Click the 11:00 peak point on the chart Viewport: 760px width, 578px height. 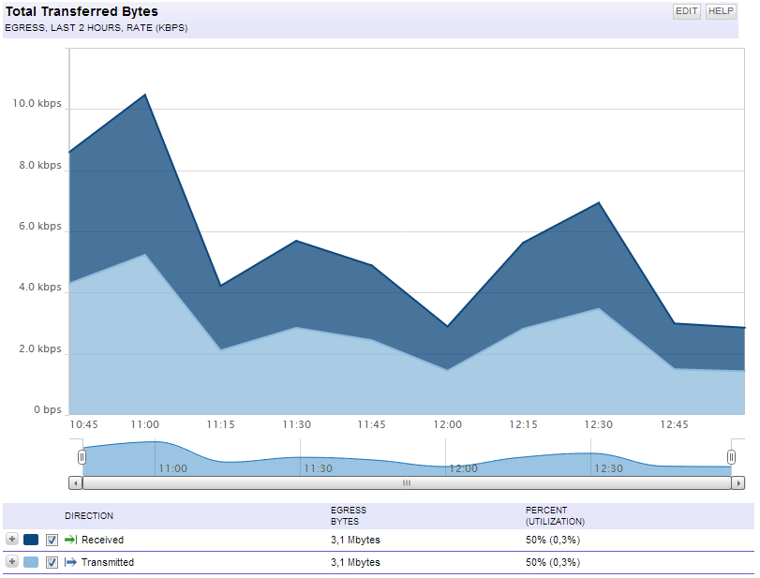tap(145, 95)
